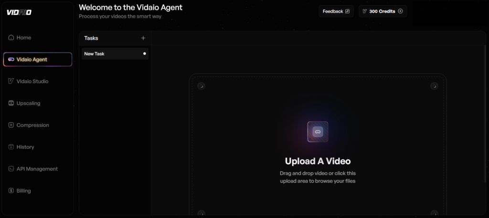Select the New Task entry
489x218 pixels.
click(115, 53)
